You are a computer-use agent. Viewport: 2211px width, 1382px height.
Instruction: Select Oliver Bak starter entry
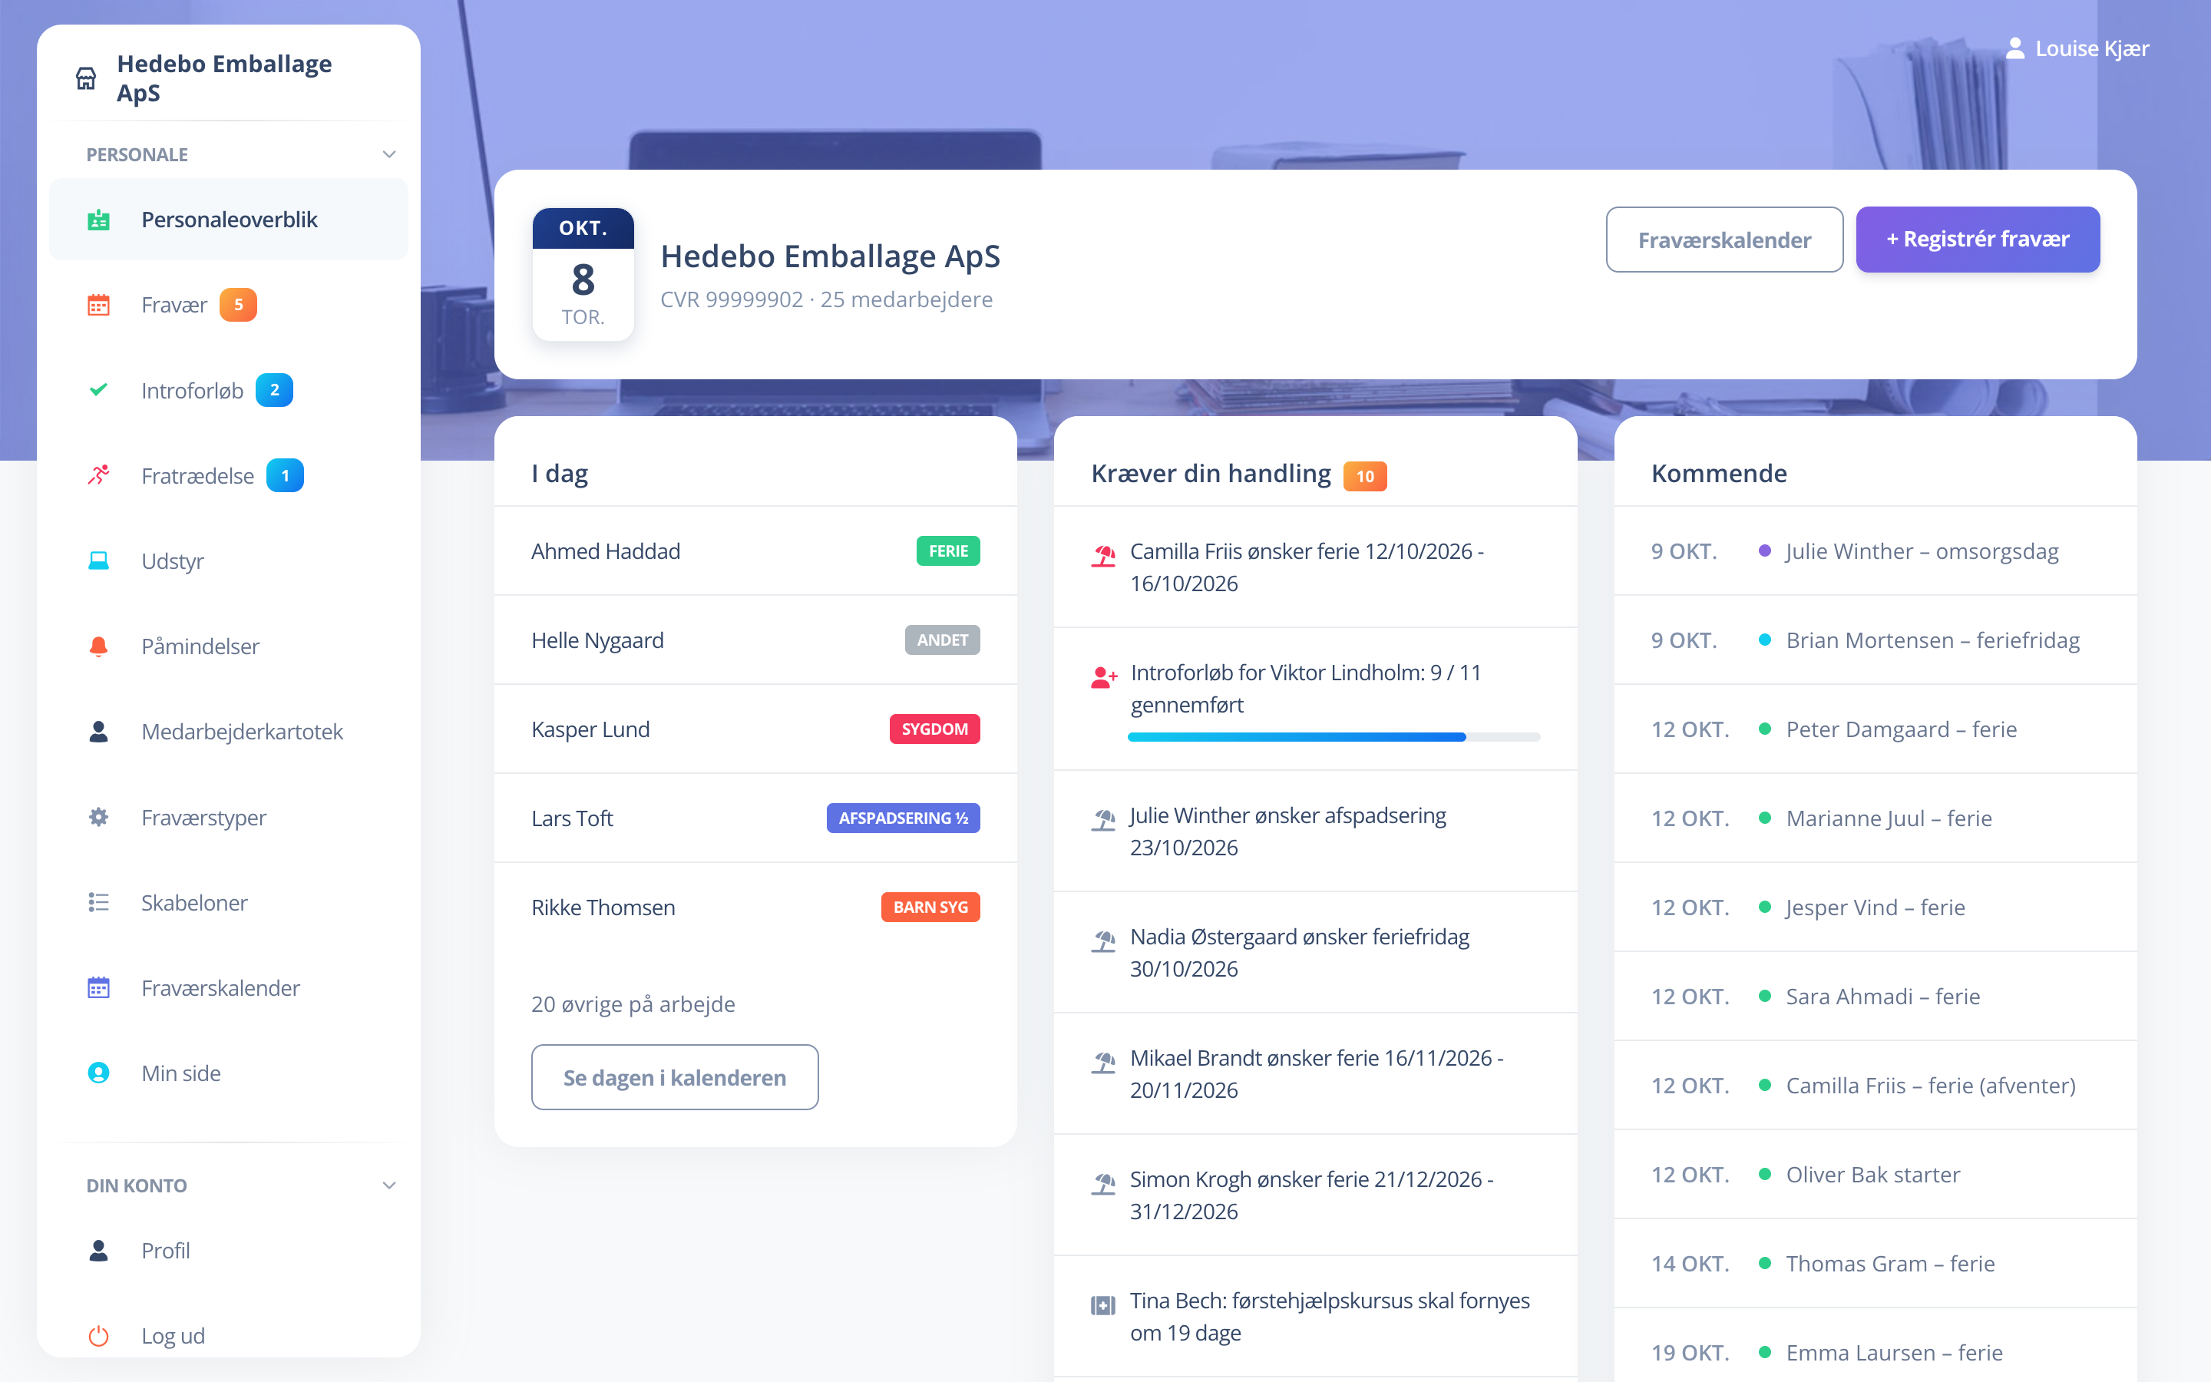click(1875, 1175)
